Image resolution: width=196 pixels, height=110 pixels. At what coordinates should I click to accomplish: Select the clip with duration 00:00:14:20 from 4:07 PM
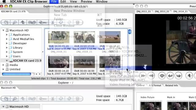pos(58,62)
